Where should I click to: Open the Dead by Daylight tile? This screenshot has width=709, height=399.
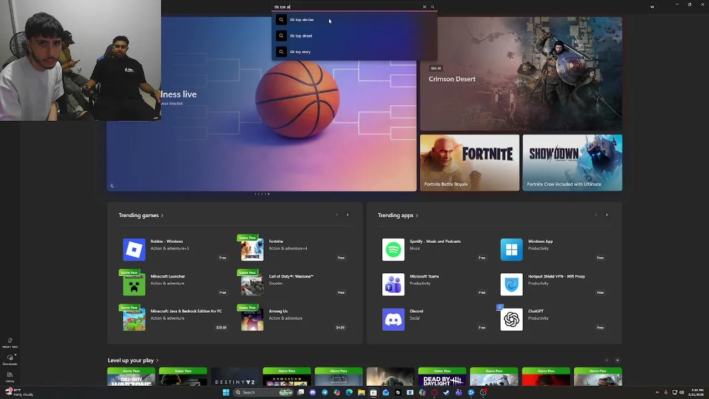tap(442, 377)
